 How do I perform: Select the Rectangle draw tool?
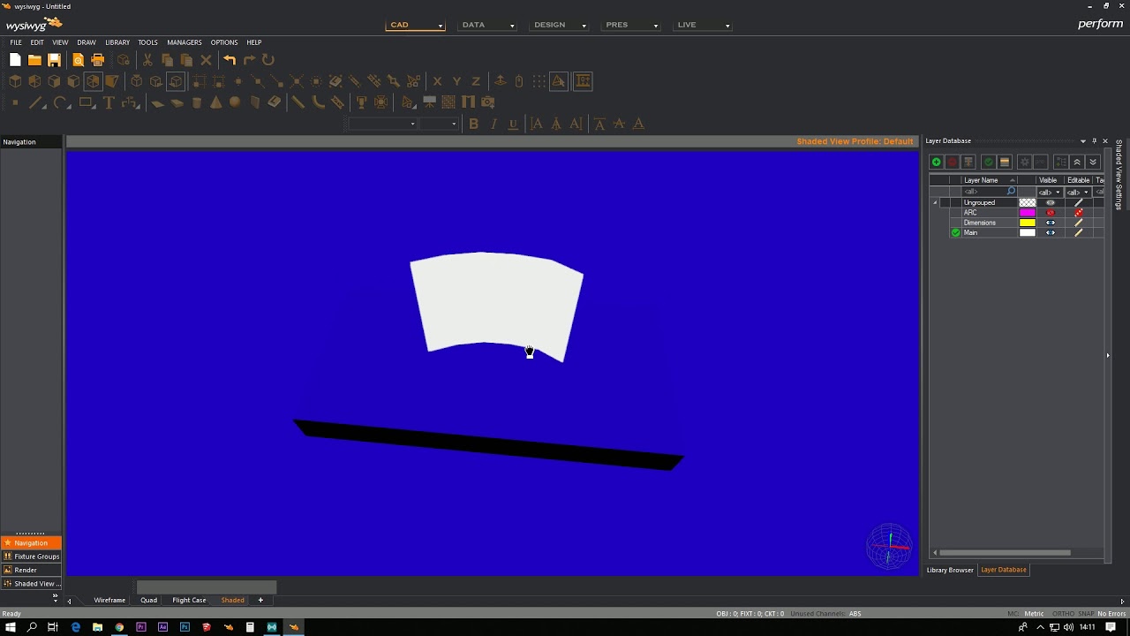(x=87, y=102)
